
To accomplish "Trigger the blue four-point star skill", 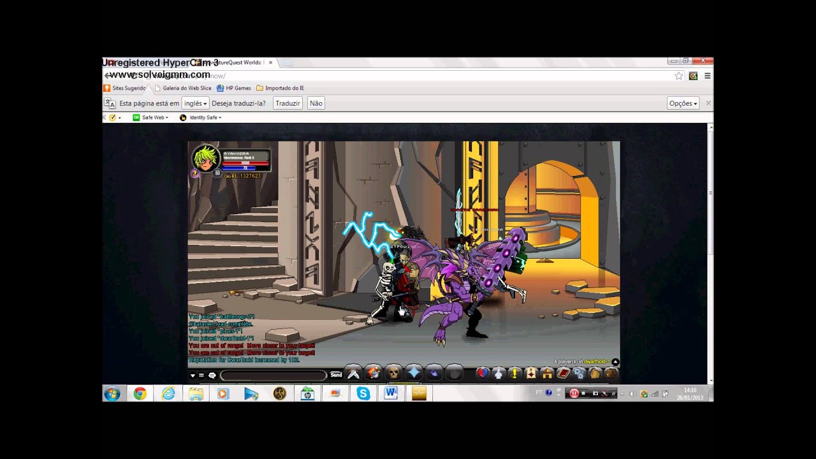I will (414, 373).
